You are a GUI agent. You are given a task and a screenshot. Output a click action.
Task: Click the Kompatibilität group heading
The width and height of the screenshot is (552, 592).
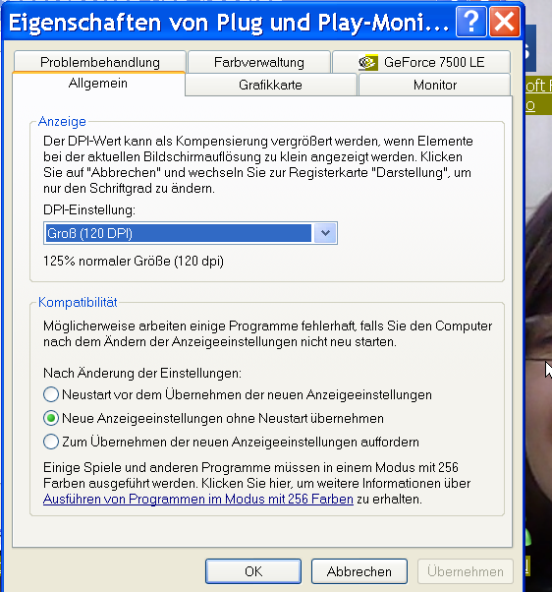[x=78, y=302]
